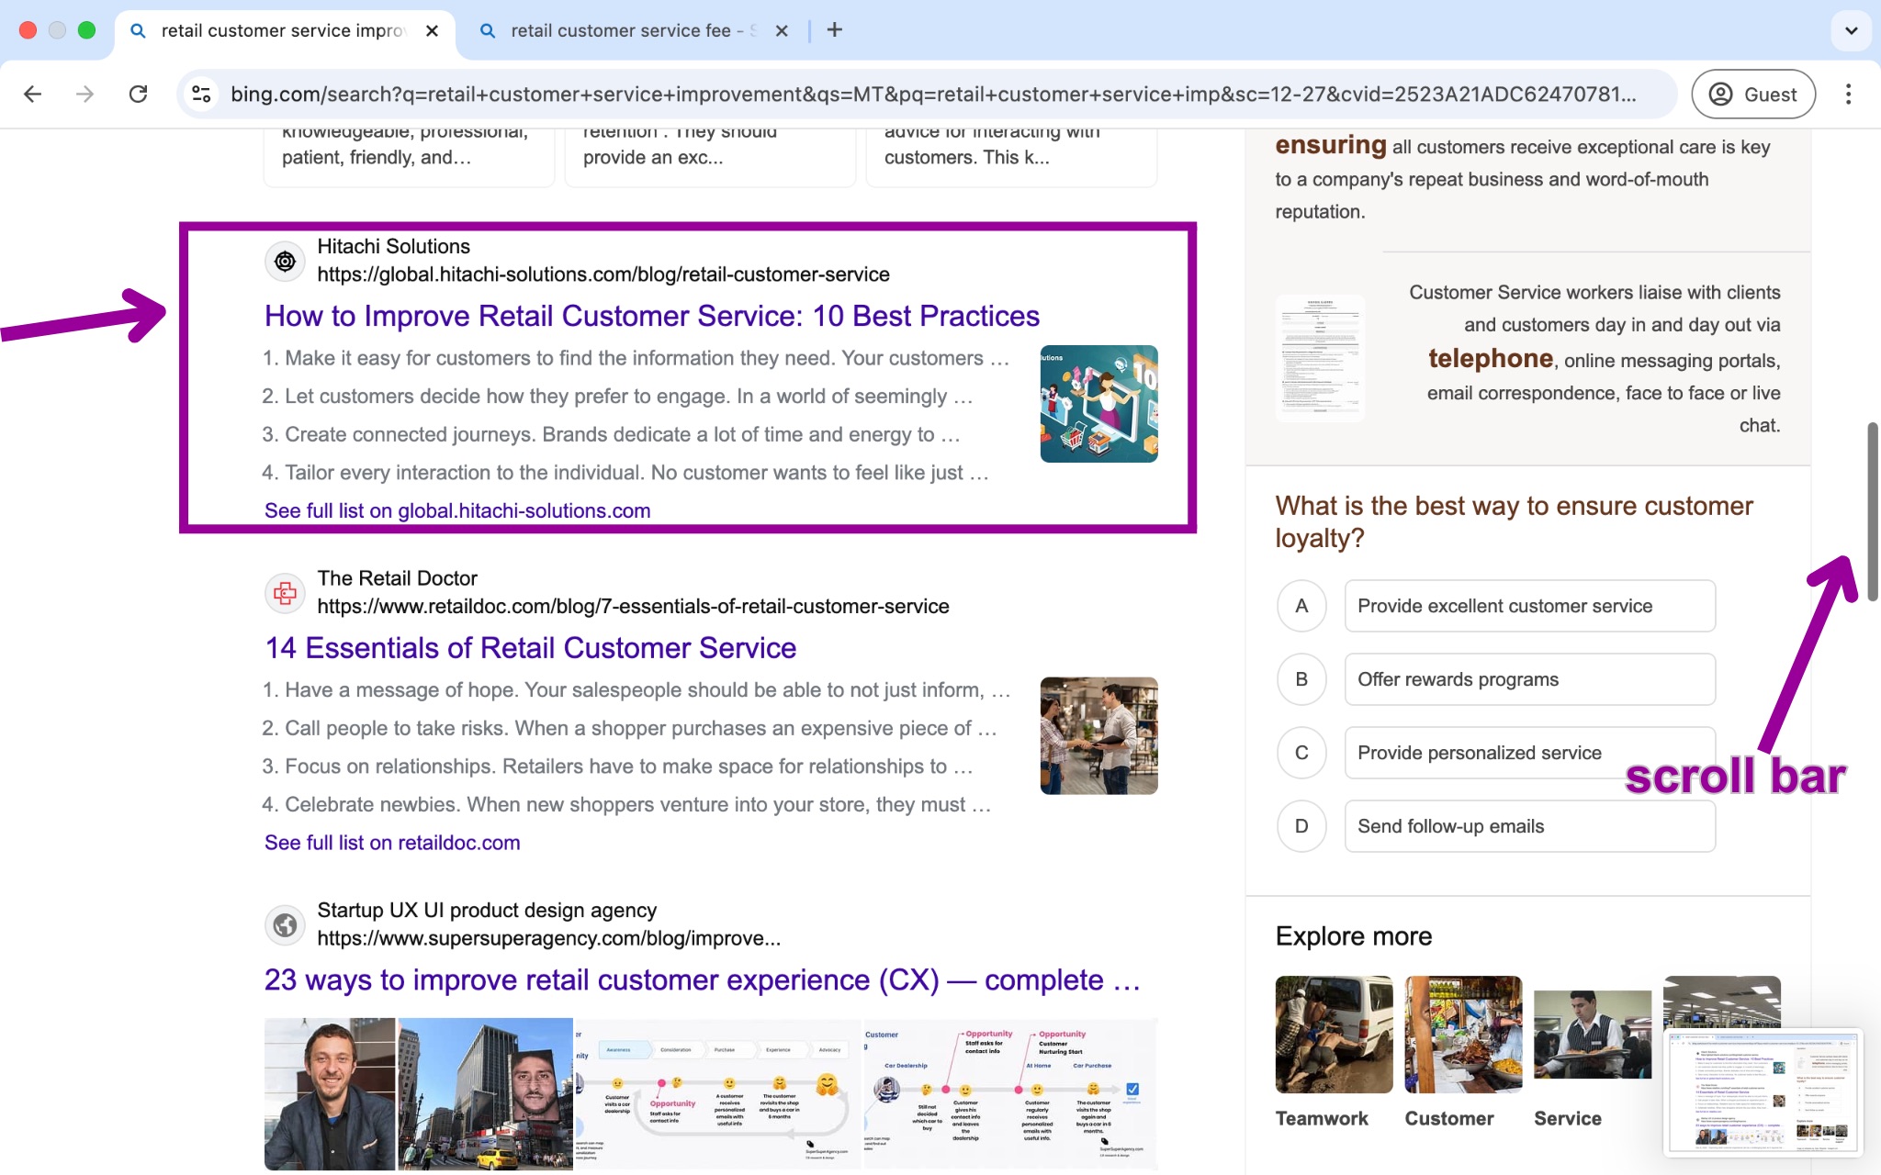Click the page vertical scroll bar thumb
This screenshot has width=1881, height=1175.
point(1873,512)
